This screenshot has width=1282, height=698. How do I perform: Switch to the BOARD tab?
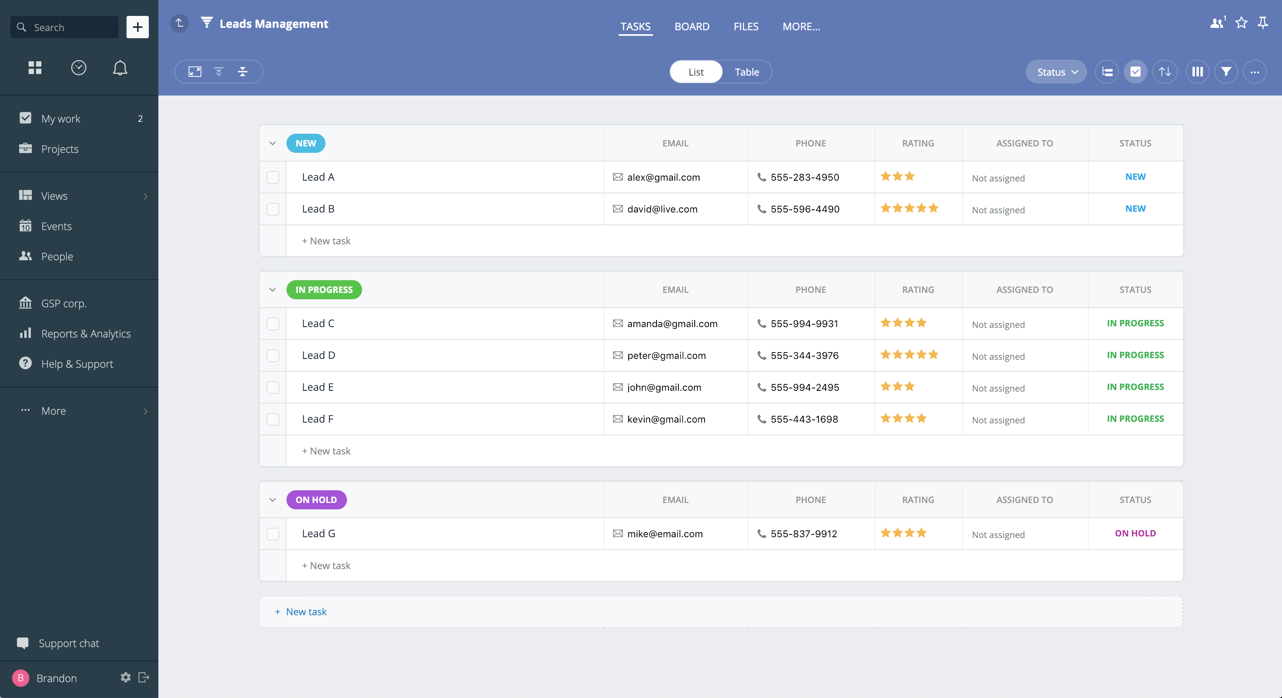pos(692,26)
